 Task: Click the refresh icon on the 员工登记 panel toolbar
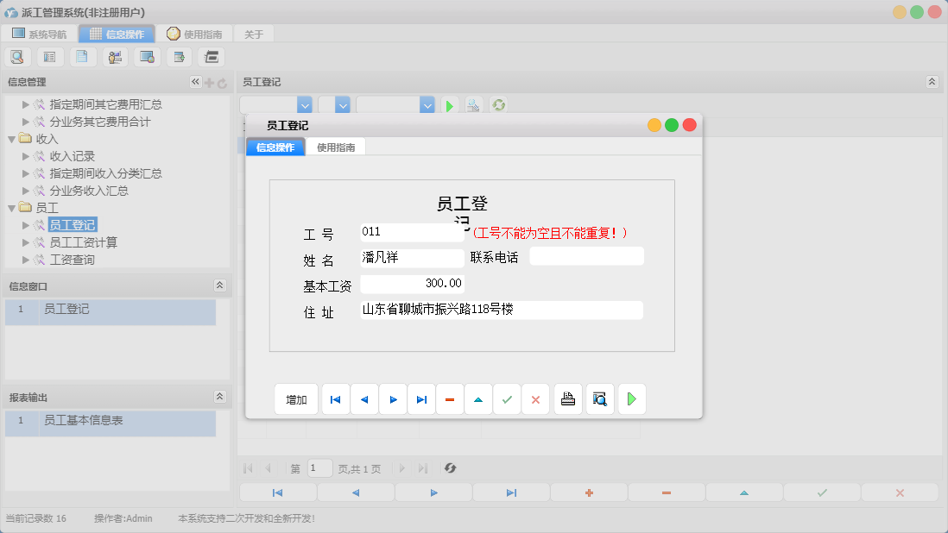point(496,104)
